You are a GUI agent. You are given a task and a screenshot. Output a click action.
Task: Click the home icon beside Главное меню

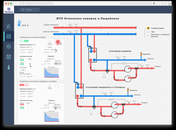(148, 28)
